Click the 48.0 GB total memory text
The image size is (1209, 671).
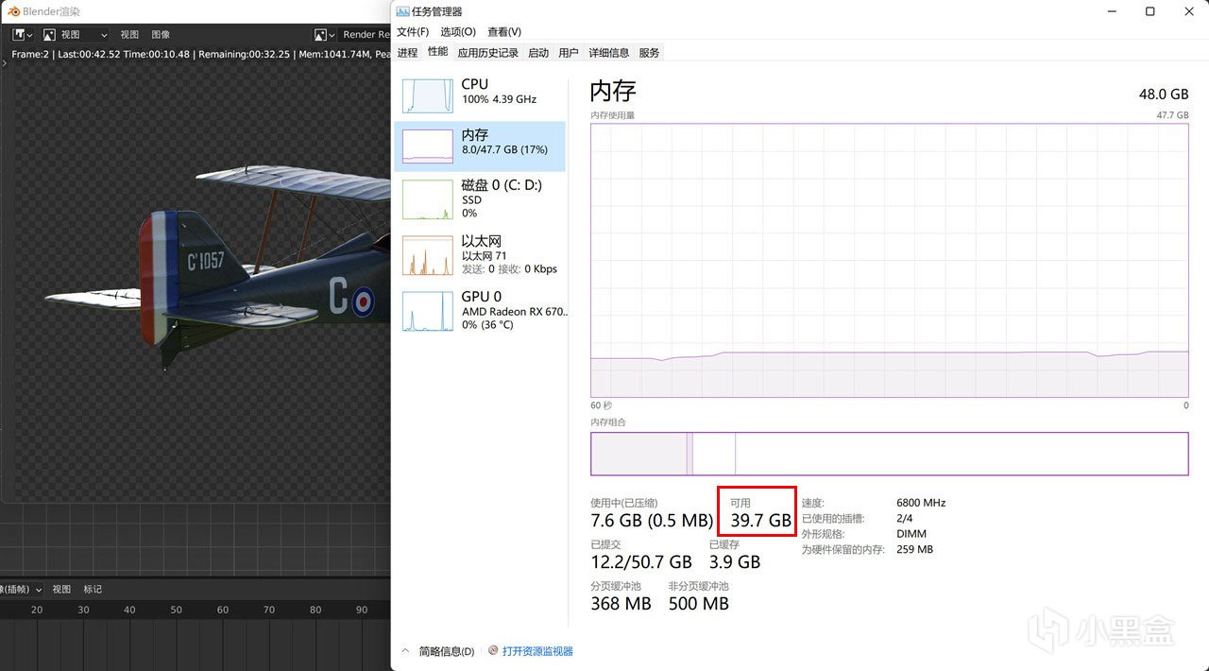pyautogui.click(x=1164, y=95)
